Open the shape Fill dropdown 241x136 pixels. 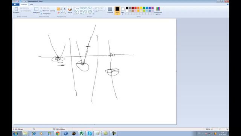[x=100, y=11]
